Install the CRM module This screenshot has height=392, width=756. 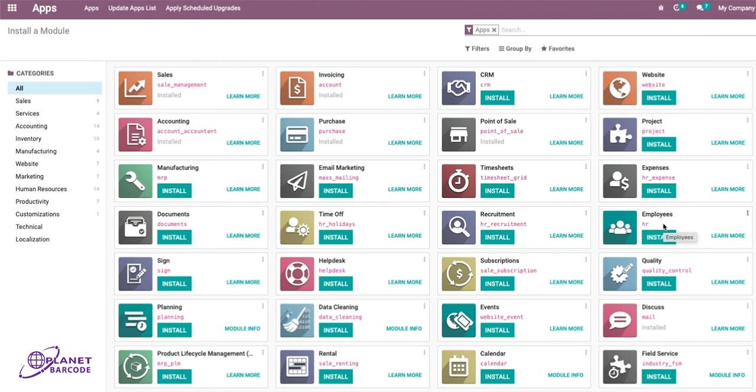coord(497,98)
